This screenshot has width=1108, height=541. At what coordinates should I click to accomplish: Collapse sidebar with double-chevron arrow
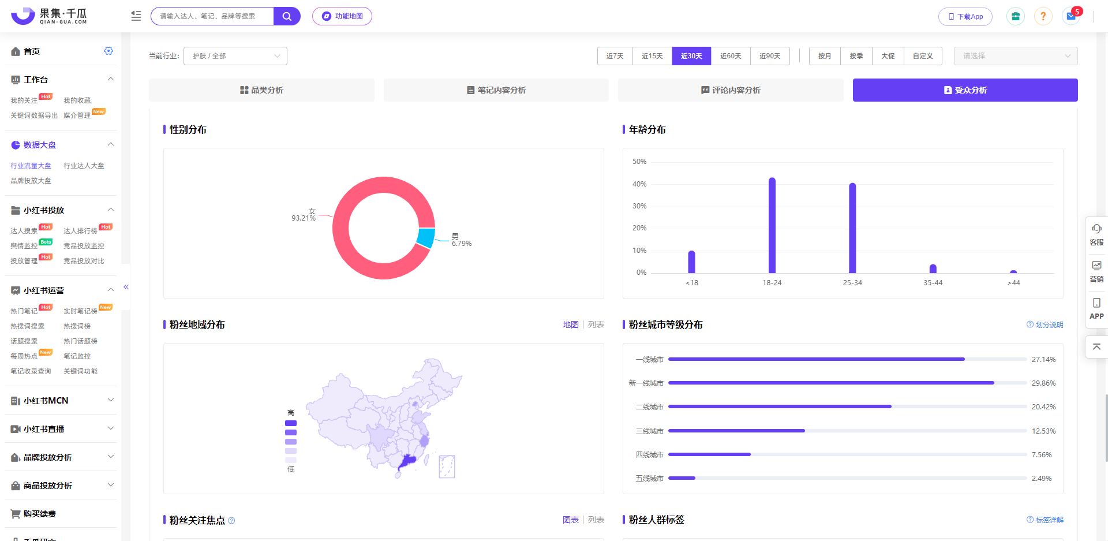126,287
